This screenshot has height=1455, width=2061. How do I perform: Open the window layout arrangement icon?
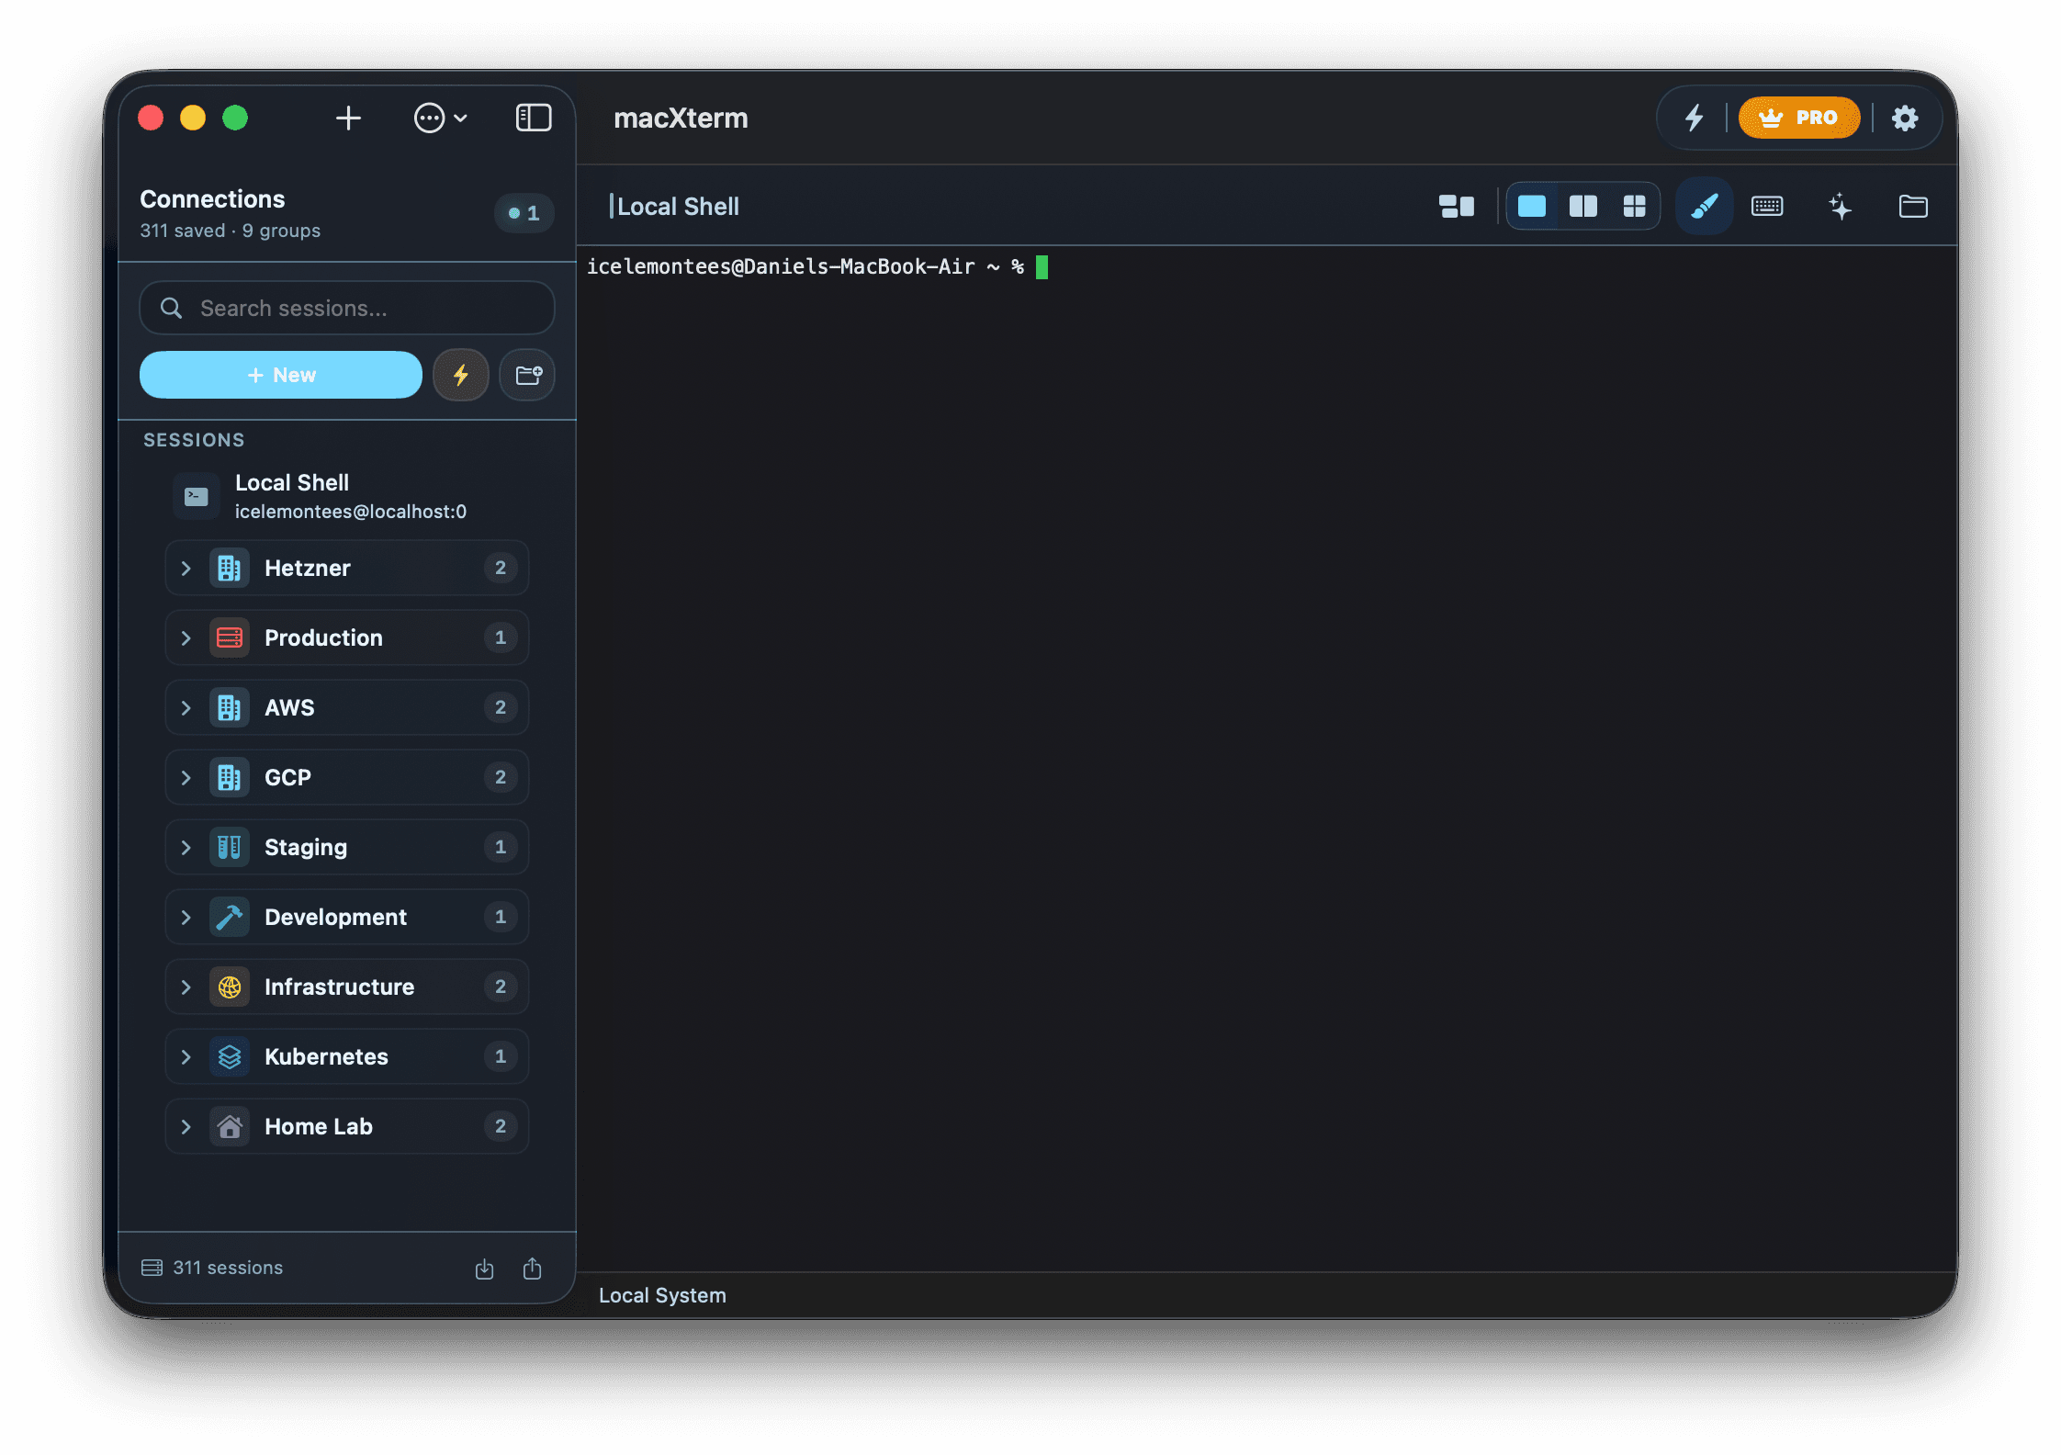[1457, 206]
